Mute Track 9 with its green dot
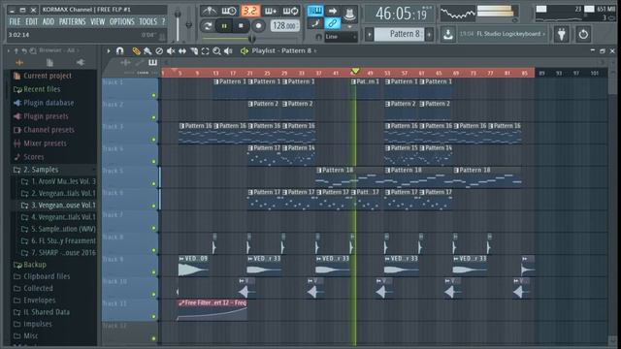Image resolution: width=621 pixels, height=349 pixels. [x=153, y=272]
